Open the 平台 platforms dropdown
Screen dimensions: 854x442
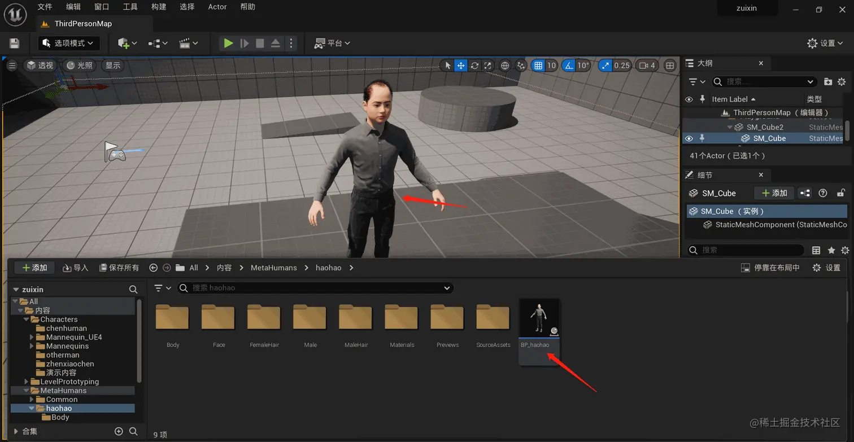click(x=332, y=43)
